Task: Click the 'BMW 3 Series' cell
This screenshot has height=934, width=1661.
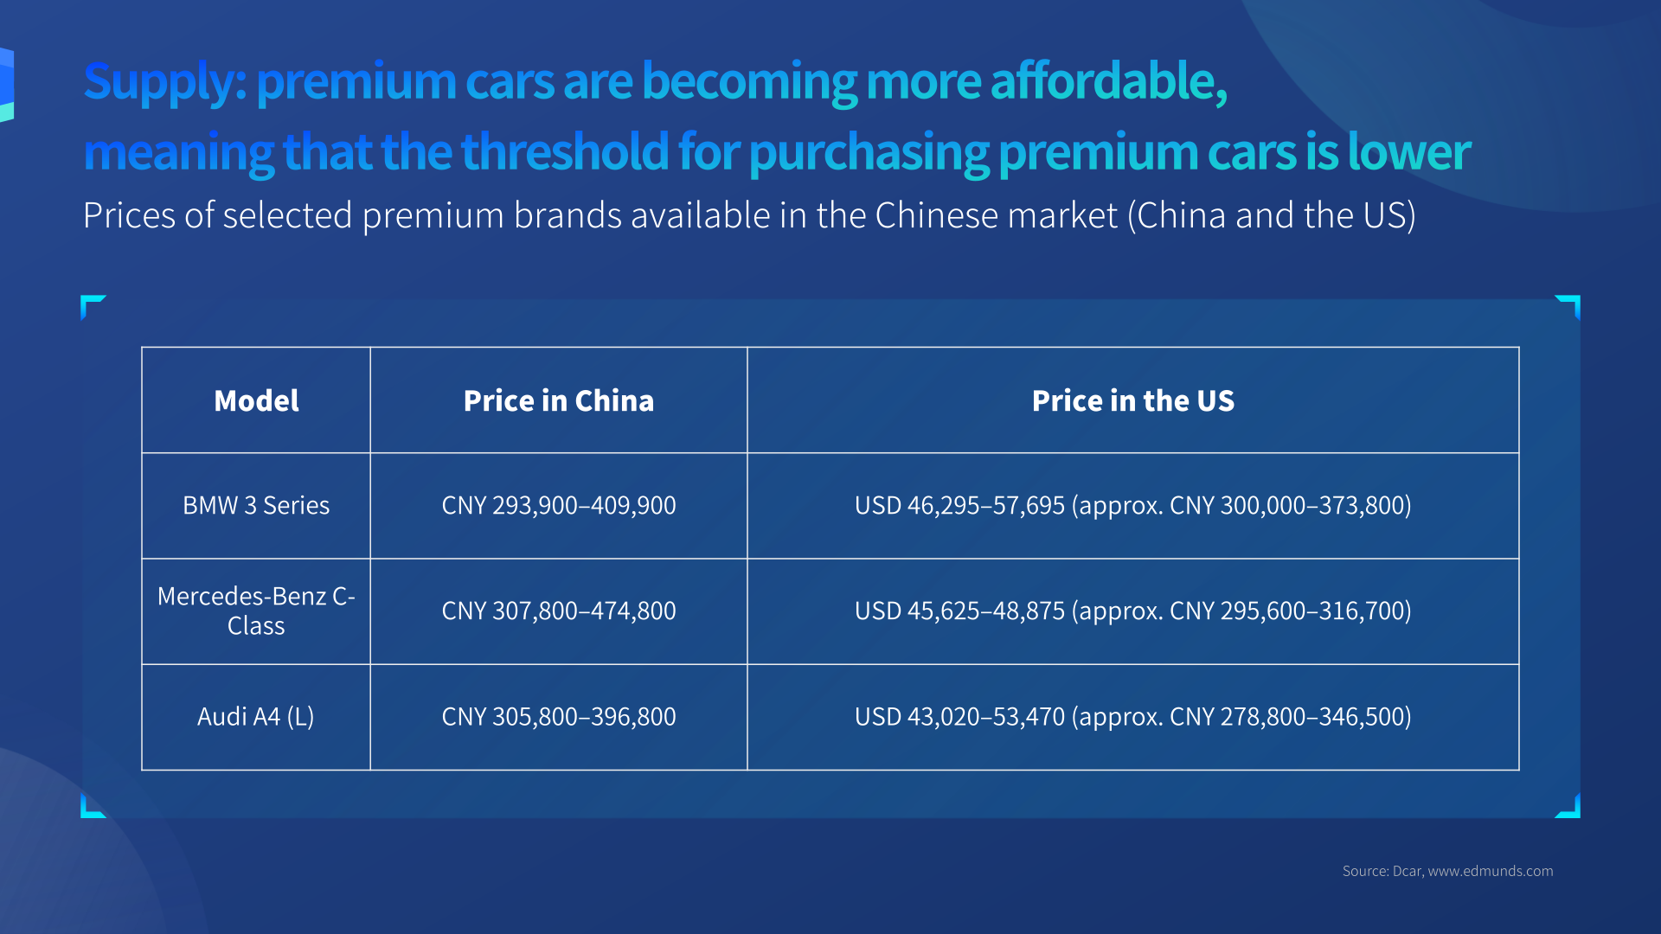Action: (256, 505)
